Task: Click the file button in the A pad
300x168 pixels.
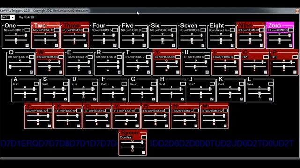Action: tap(37, 84)
